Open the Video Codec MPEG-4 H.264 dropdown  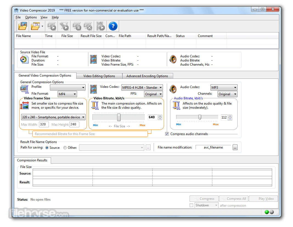pos(142,87)
